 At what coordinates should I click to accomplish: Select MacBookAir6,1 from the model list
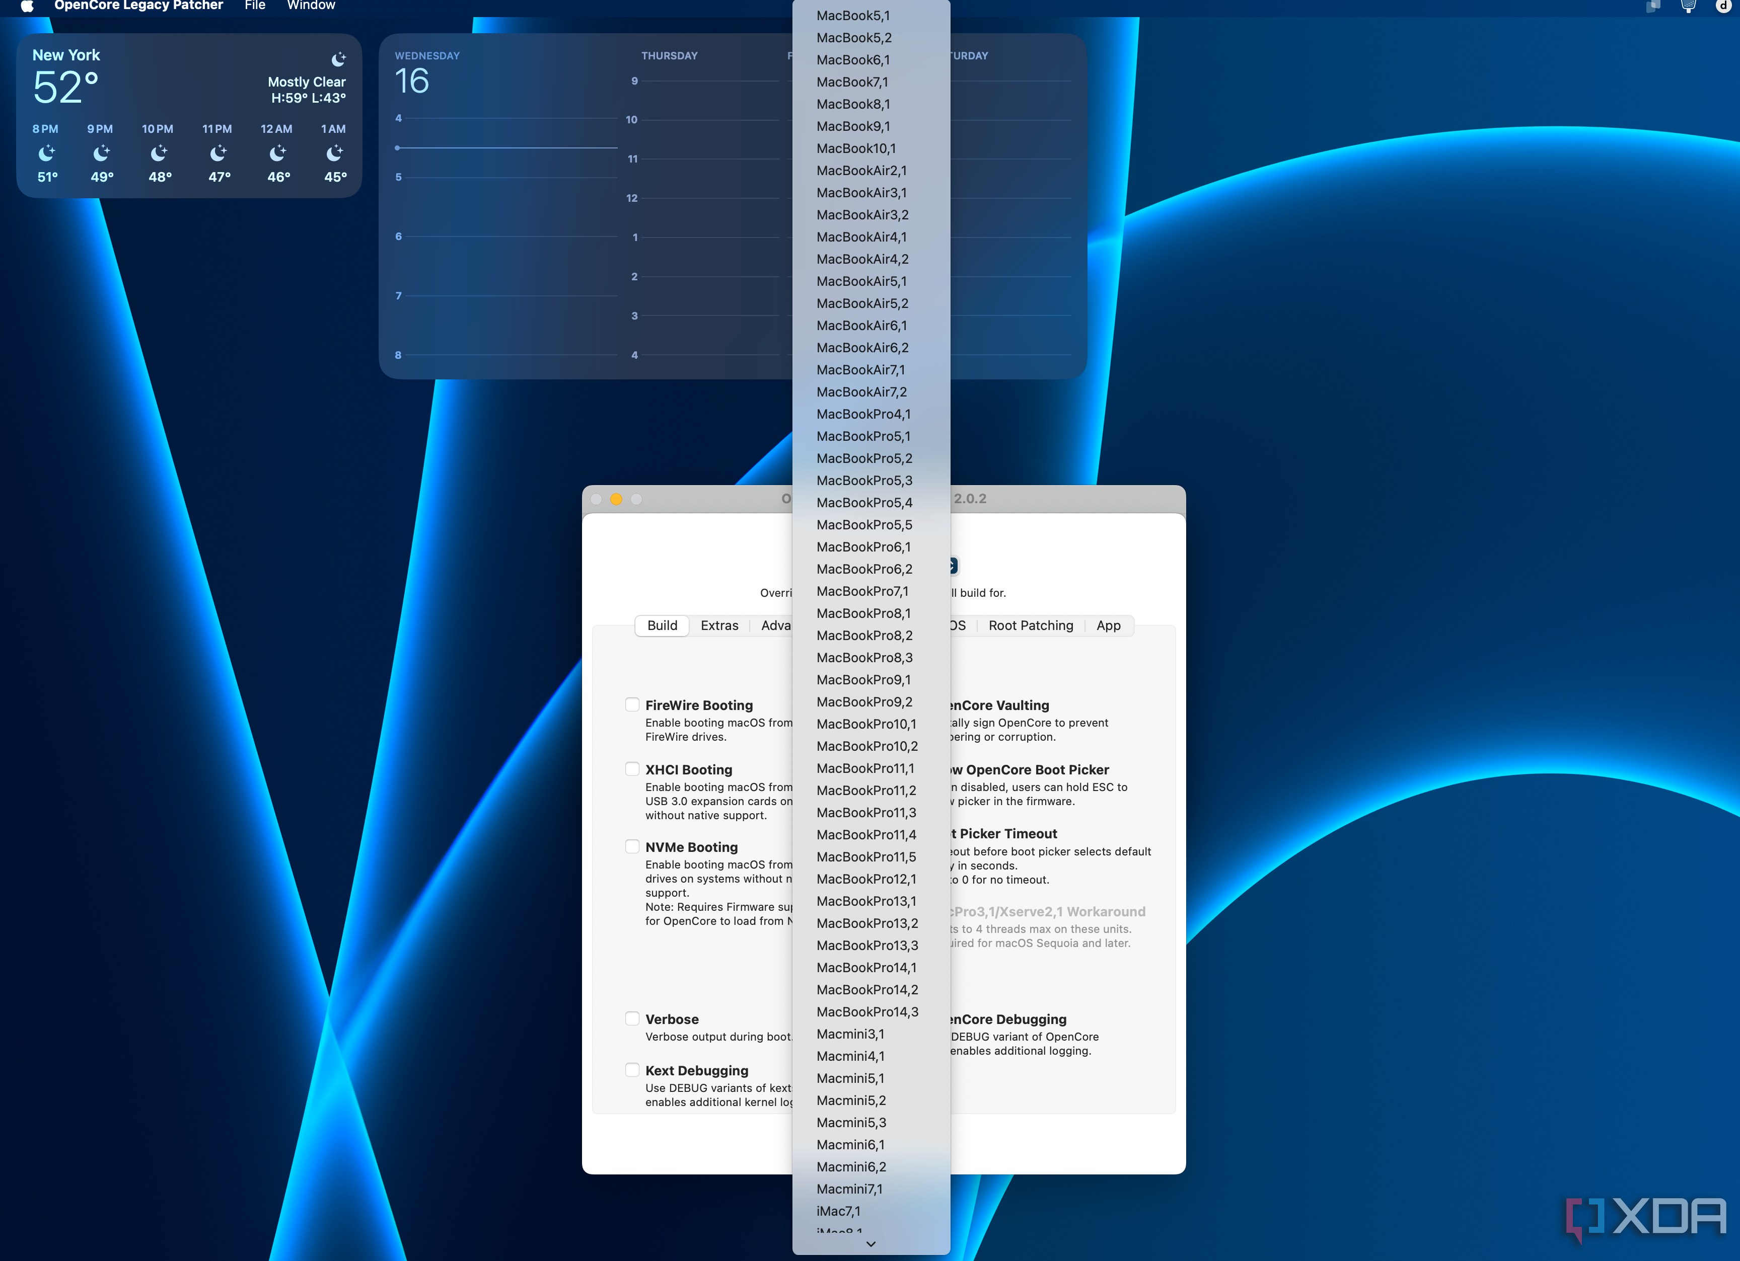coord(871,326)
